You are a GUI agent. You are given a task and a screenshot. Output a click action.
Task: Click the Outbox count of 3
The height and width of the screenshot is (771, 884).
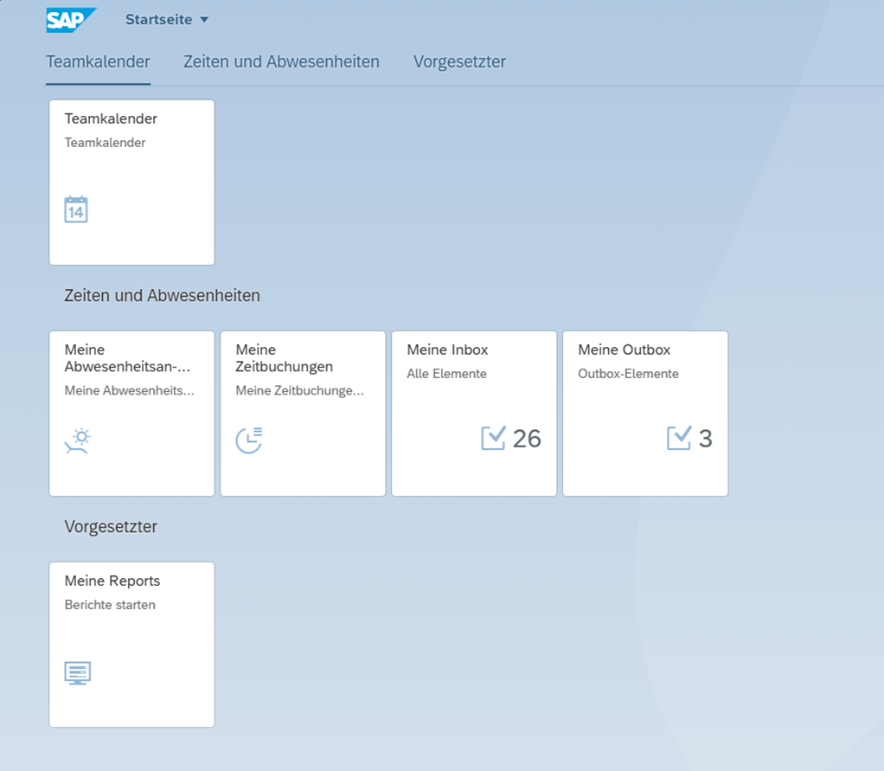[x=705, y=439]
